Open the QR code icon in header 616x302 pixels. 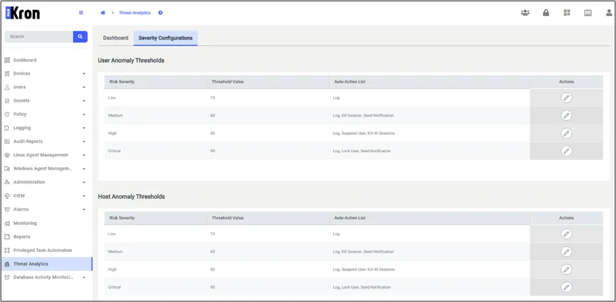click(x=567, y=12)
